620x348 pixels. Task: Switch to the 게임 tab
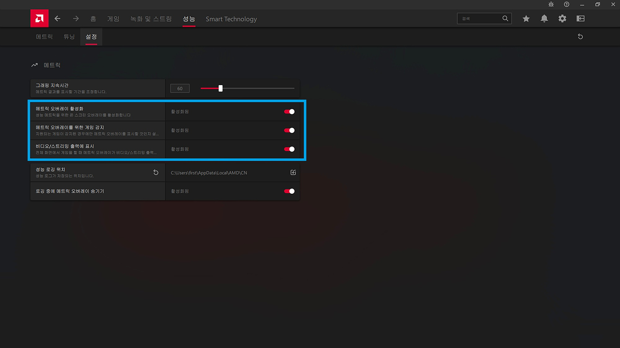(113, 19)
